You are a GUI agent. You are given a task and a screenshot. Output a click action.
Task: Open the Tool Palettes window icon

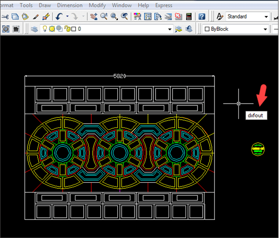tap(158, 17)
